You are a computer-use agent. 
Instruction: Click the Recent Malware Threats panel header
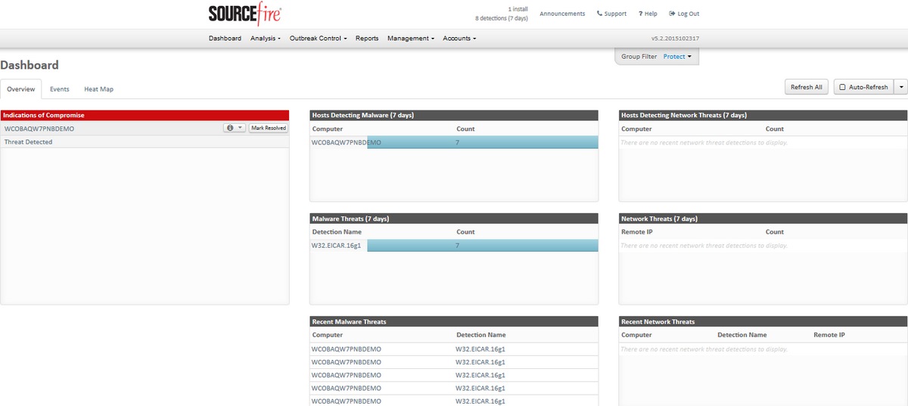pyautogui.click(x=454, y=322)
